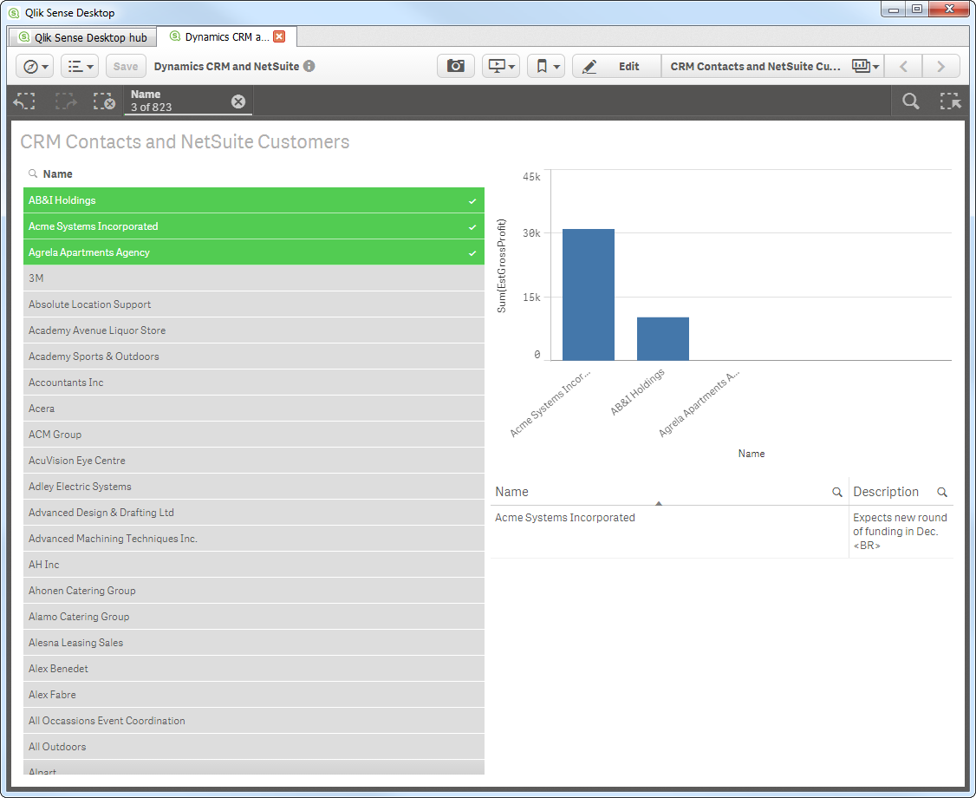The height and width of the screenshot is (798, 976).
Task: Switch to the Qlik Sense Desktop hub tab
Action: pyautogui.click(x=81, y=36)
